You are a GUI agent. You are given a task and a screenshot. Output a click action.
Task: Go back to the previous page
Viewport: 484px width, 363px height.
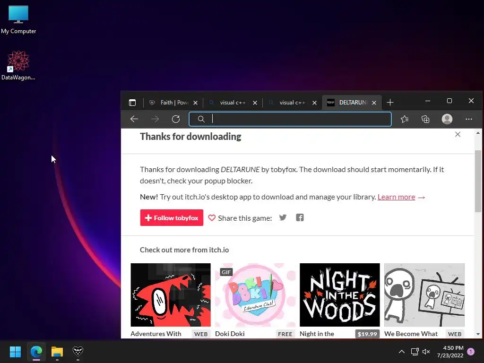pos(134,119)
